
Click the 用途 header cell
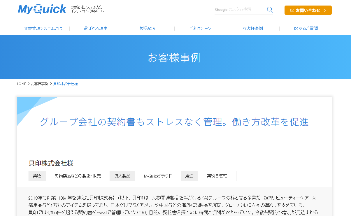coord(189,176)
